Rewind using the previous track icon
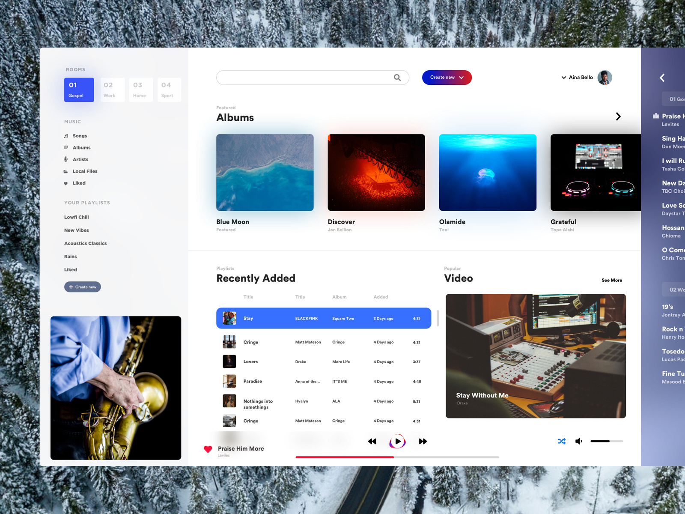 click(x=372, y=441)
